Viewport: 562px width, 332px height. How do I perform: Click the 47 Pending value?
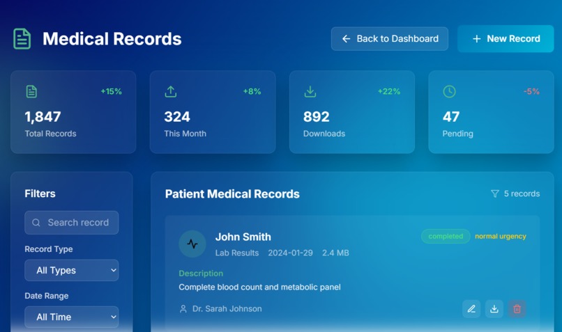451,117
